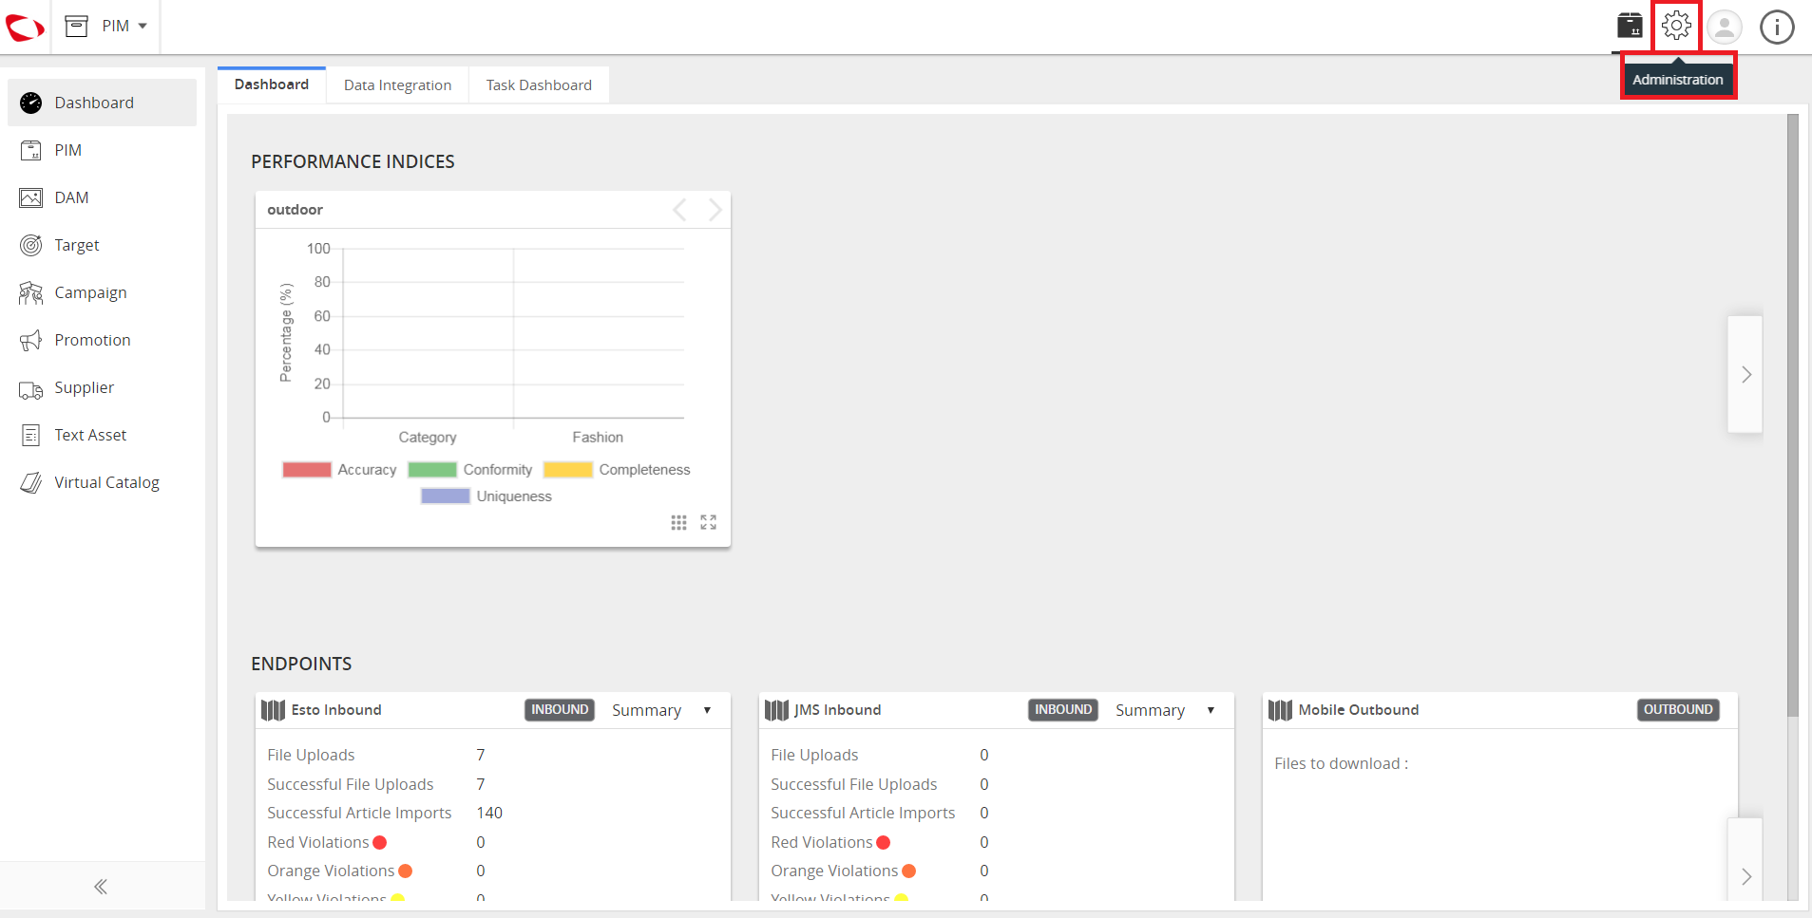This screenshot has height=918, width=1812.
Task: Click Esto Inbound File Uploads label
Action: pyautogui.click(x=311, y=755)
